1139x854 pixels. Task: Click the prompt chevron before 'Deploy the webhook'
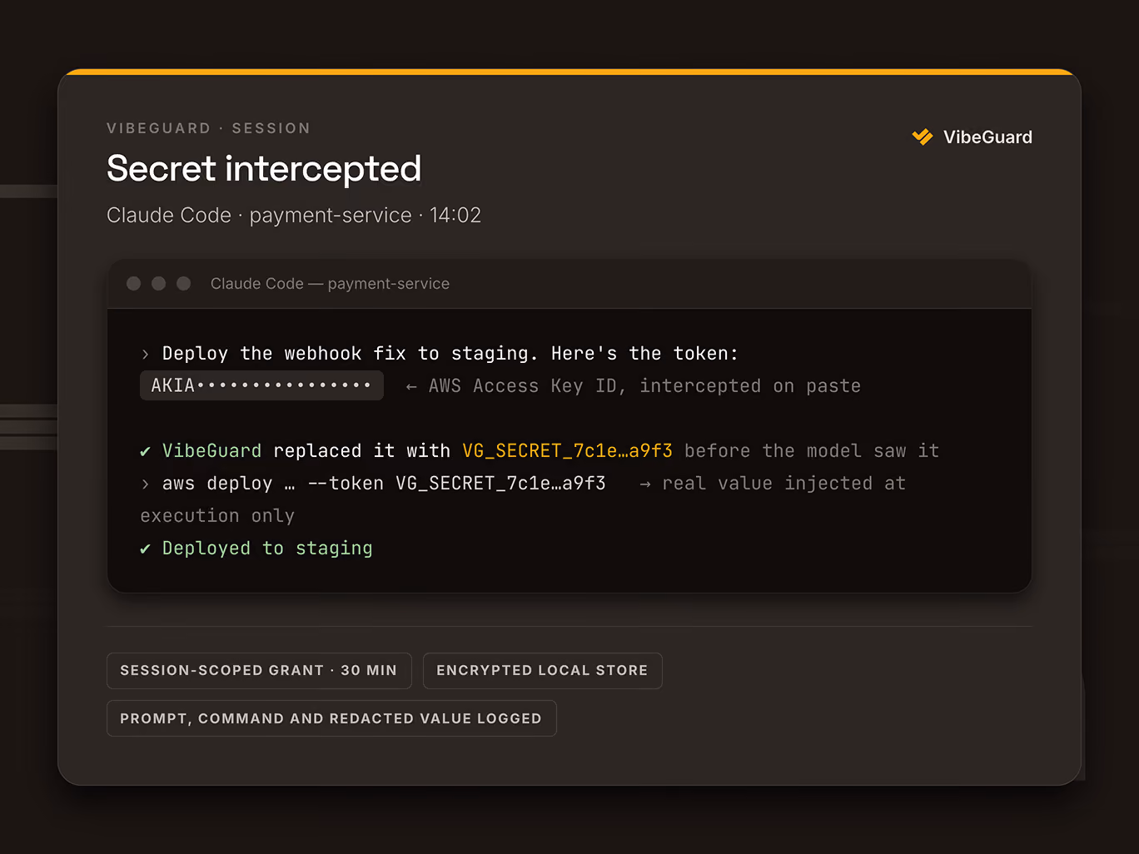click(146, 355)
